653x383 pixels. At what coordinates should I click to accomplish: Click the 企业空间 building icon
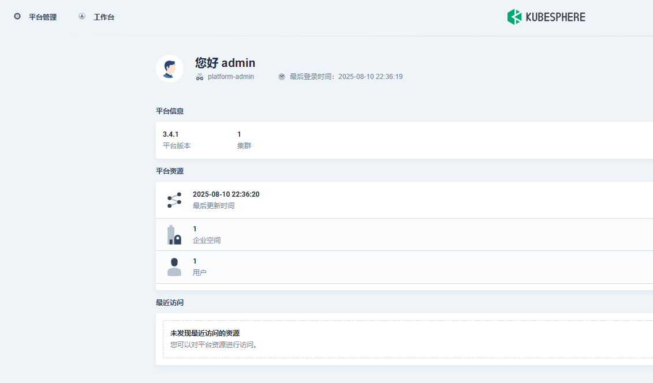[x=174, y=235]
